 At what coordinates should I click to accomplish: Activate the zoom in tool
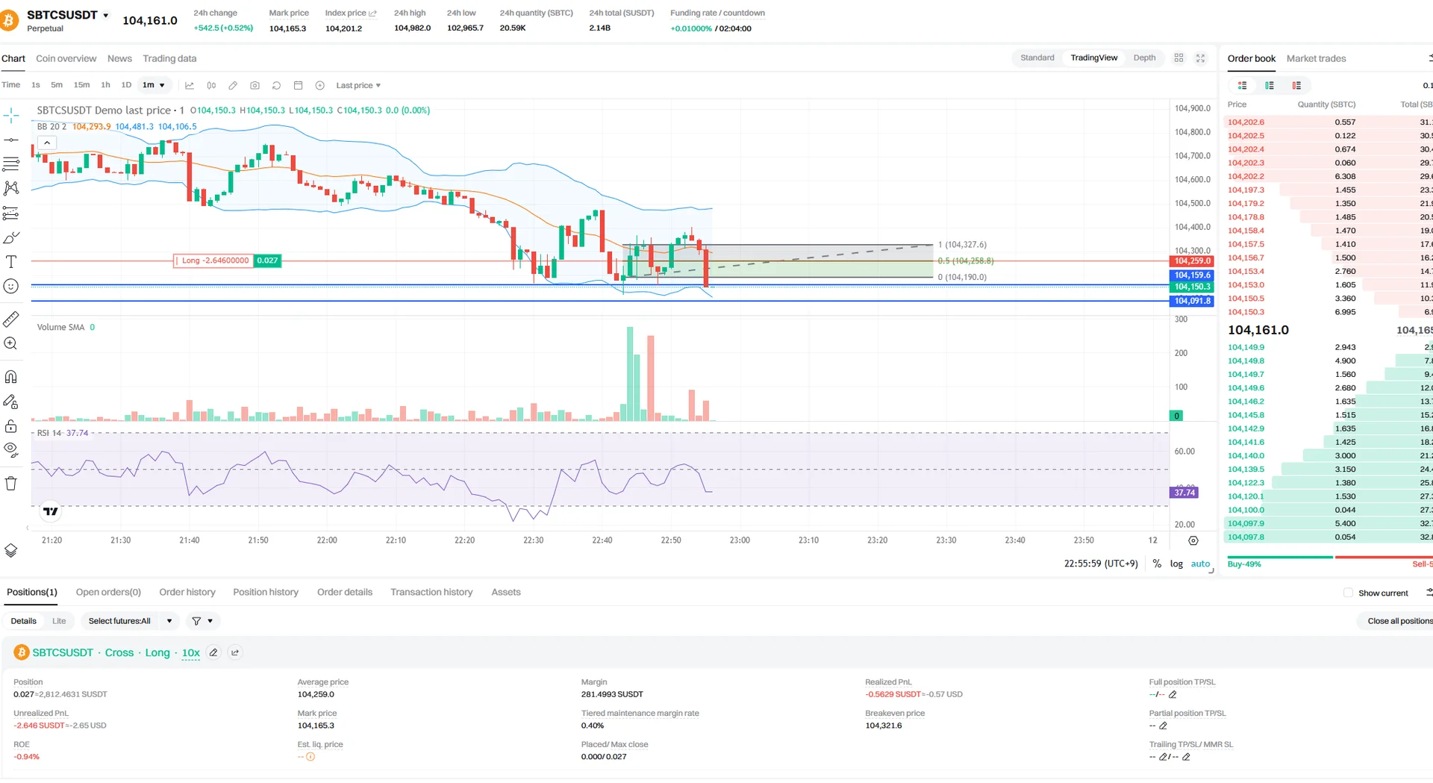pos(11,343)
